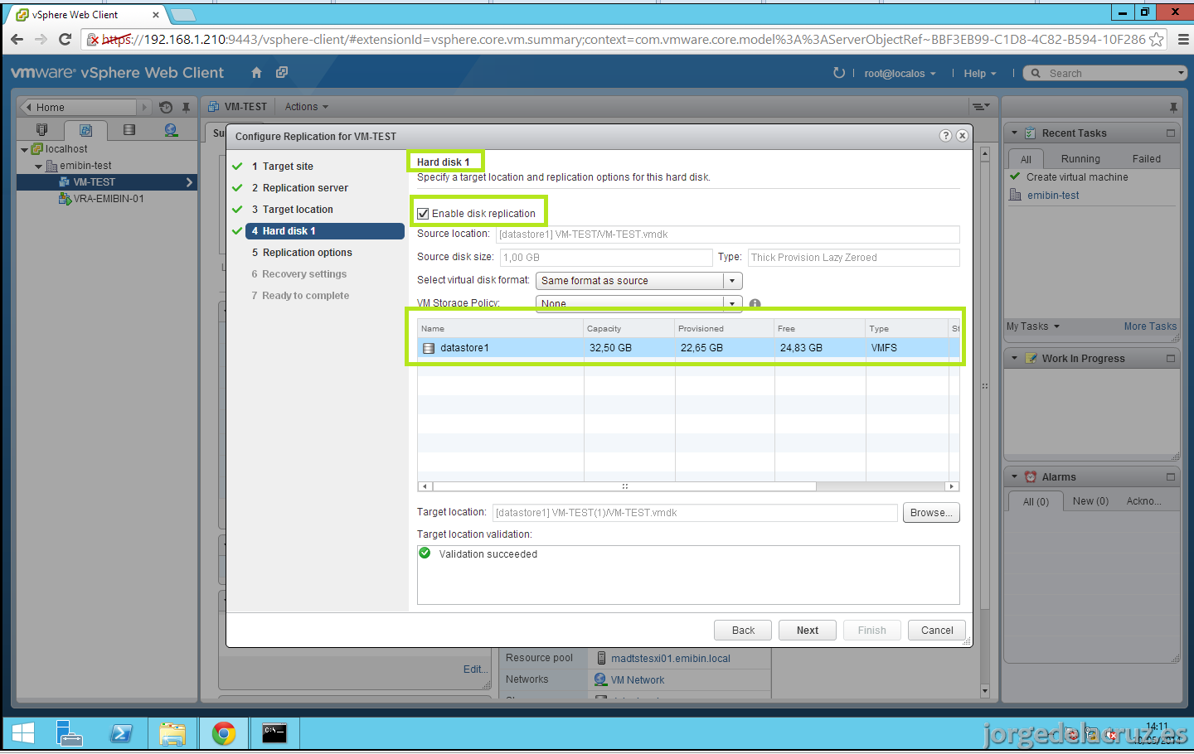Show Running tasks tab in Recent Tasks
The width and height of the screenshot is (1194, 754).
[x=1080, y=159]
